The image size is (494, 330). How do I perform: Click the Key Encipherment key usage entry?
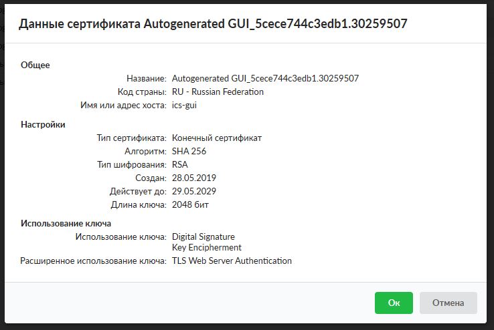click(x=207, y=247)
